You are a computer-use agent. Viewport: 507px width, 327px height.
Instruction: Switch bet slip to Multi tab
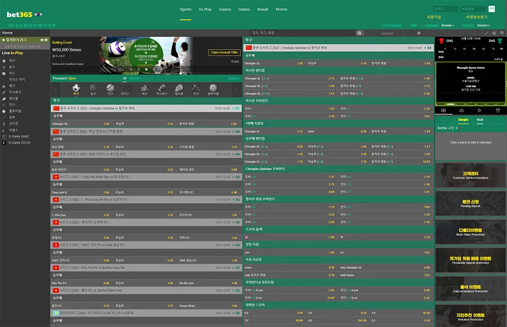[480, 120]
